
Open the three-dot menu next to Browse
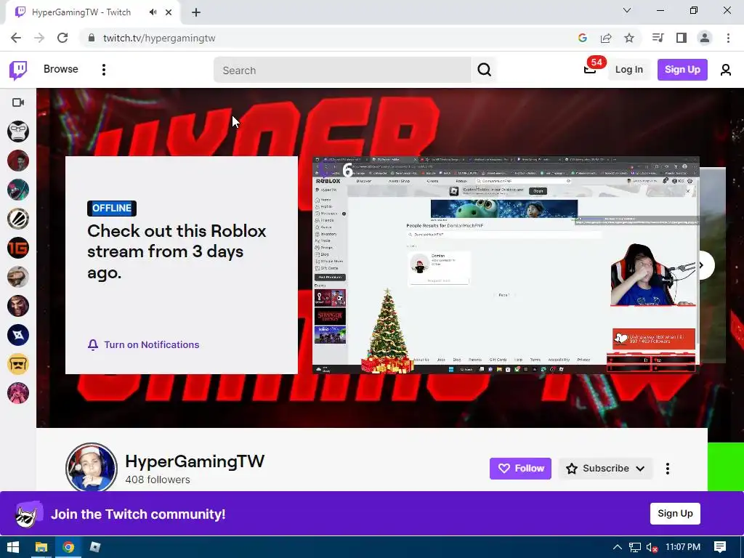[x=103, y=70]
